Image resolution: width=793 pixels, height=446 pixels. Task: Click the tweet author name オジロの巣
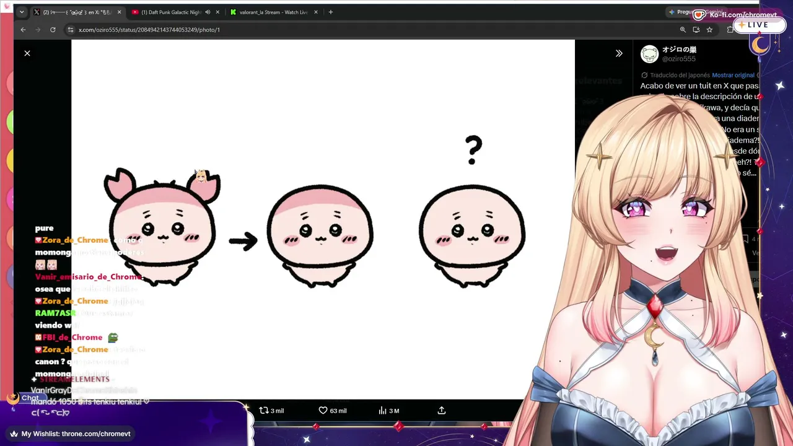[679, 50]
